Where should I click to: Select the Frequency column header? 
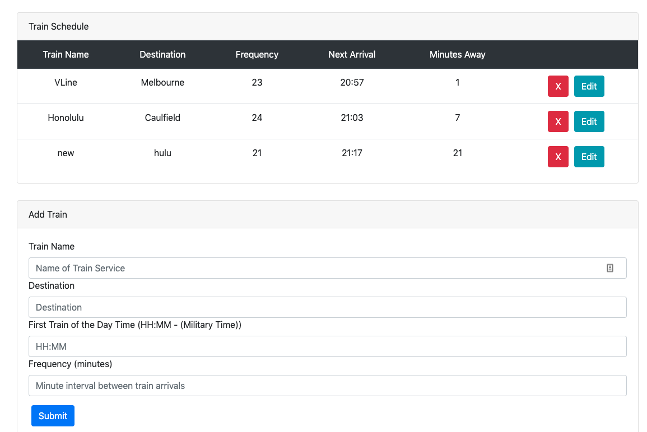[x=257, y=54]
